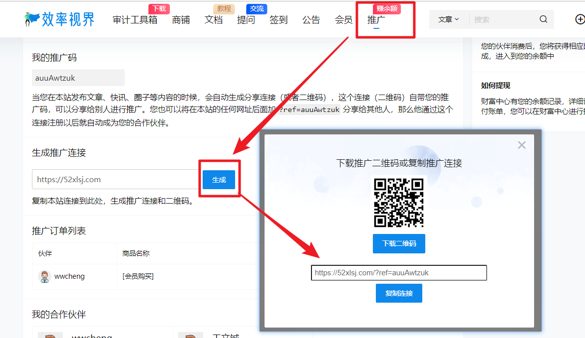585x338 pixels.
Task: Click the promo code auuAwtzuk box
Action: (x=78, y=78)
